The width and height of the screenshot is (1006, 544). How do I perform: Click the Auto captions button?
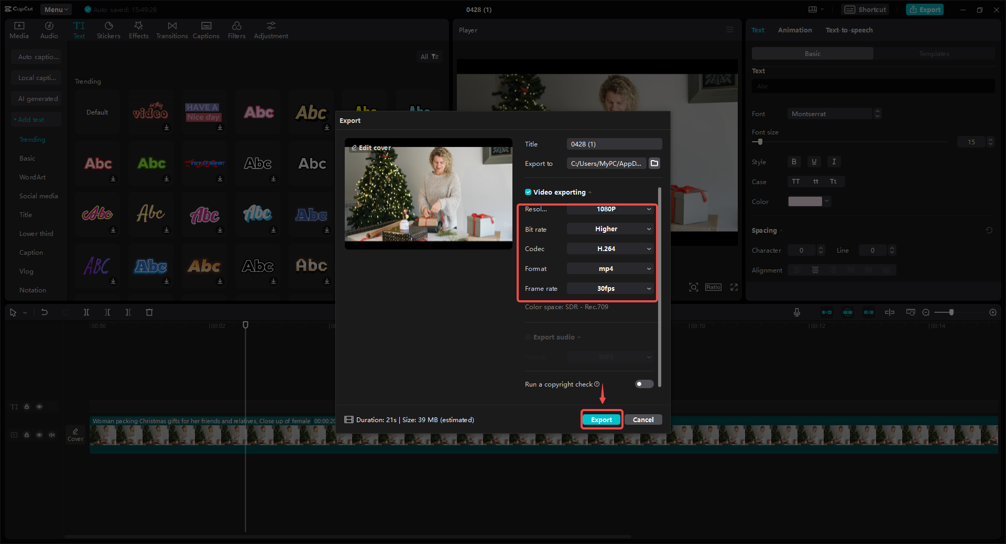point(36,56)
